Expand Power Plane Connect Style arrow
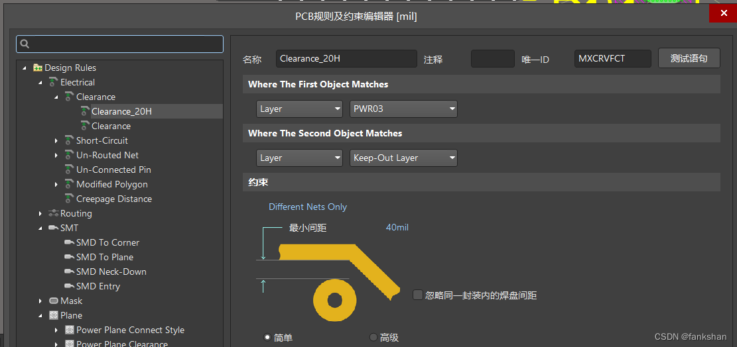The image size is (737, 347). coord(56,330)
